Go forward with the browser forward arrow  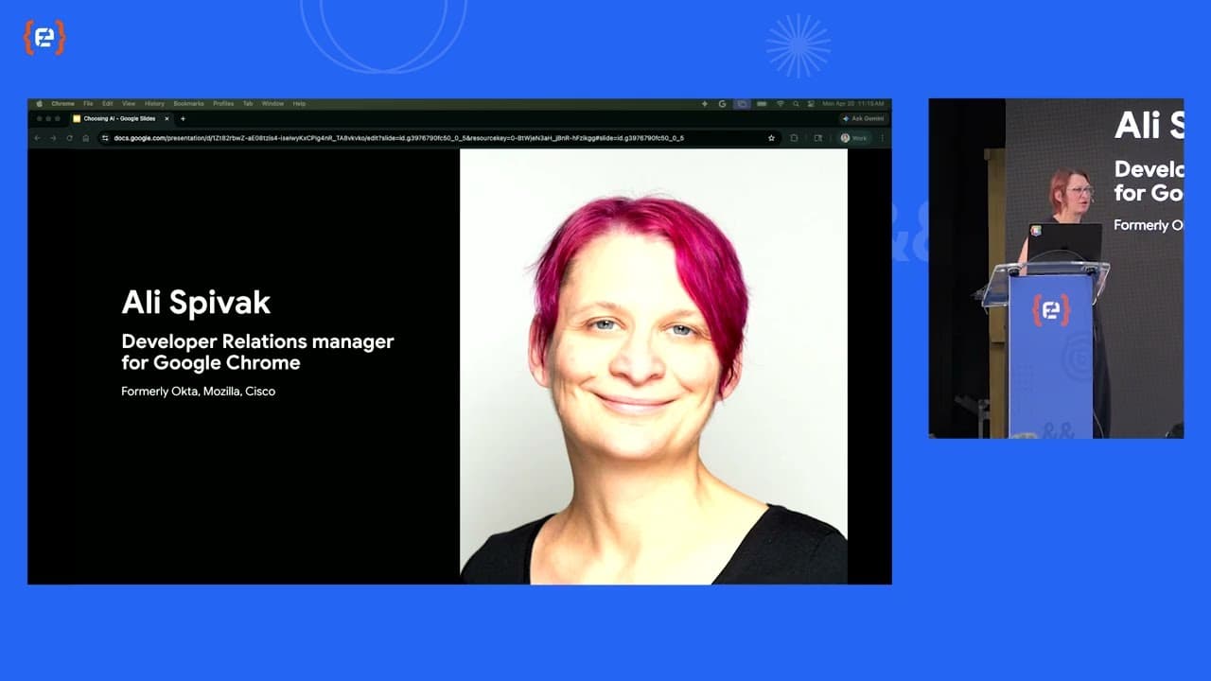click(53, 138)
